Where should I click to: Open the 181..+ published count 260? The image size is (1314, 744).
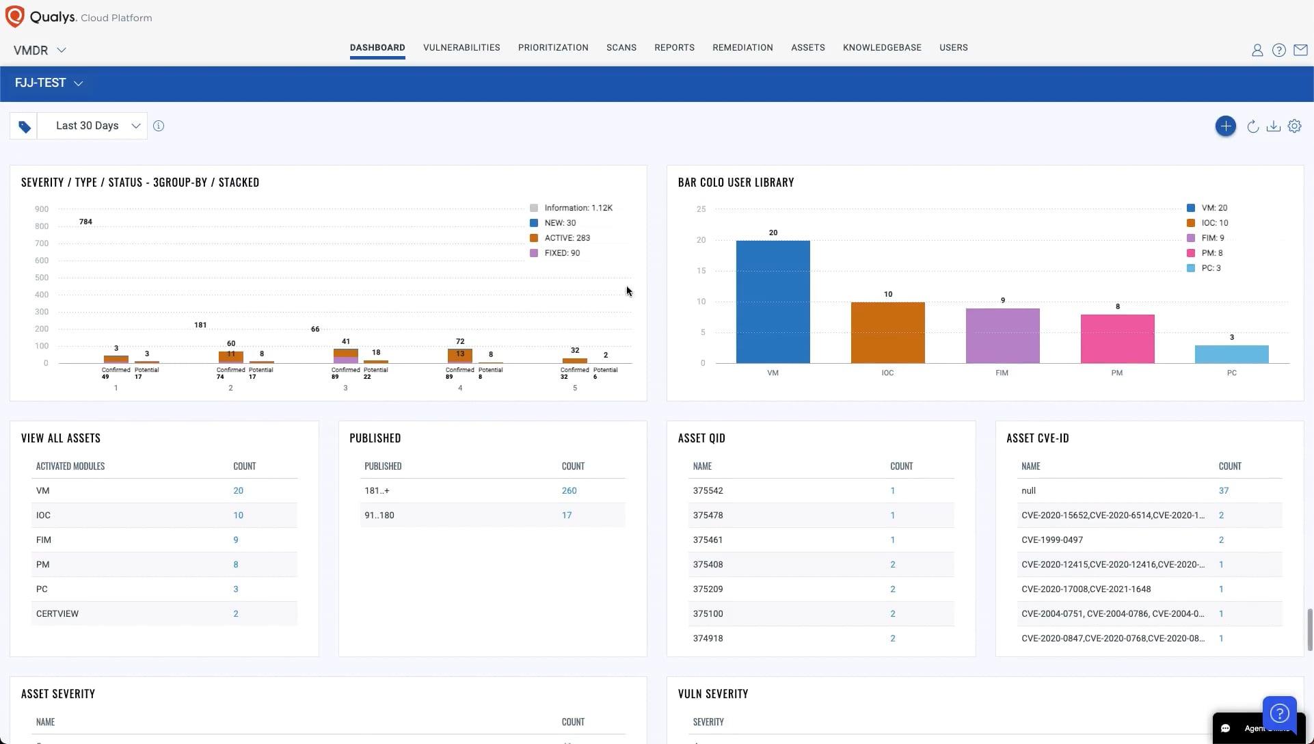point(569,491)
